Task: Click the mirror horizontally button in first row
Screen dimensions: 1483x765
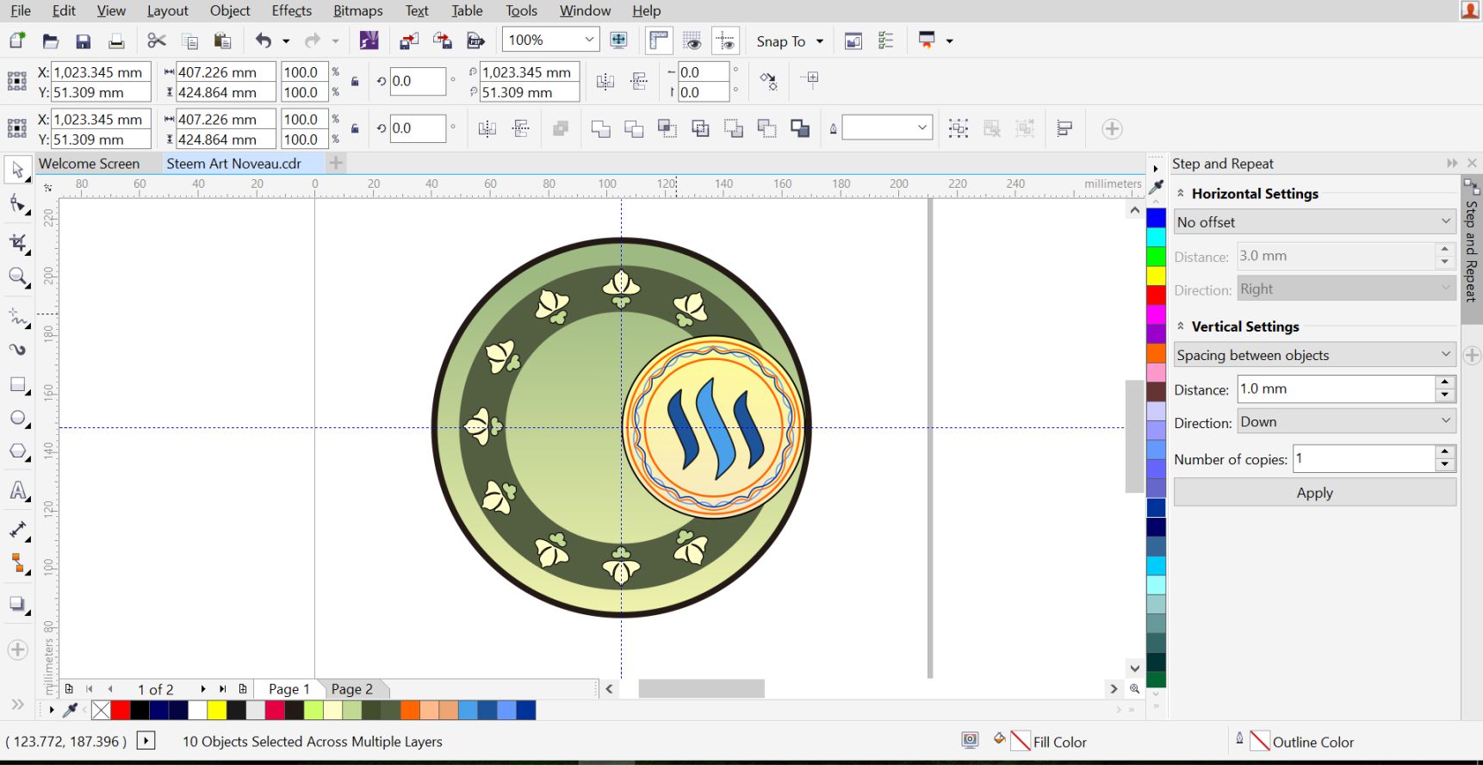Action: pyautogui.click(x=605, y=82)
